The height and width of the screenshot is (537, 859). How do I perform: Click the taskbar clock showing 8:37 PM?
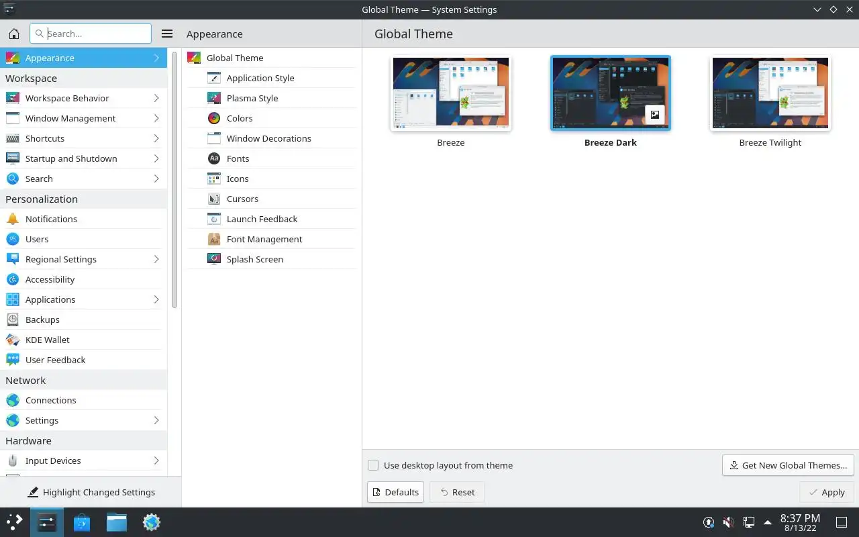click(x=800, y=522)
